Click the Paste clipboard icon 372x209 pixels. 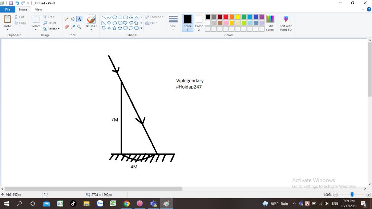[7, 19]
